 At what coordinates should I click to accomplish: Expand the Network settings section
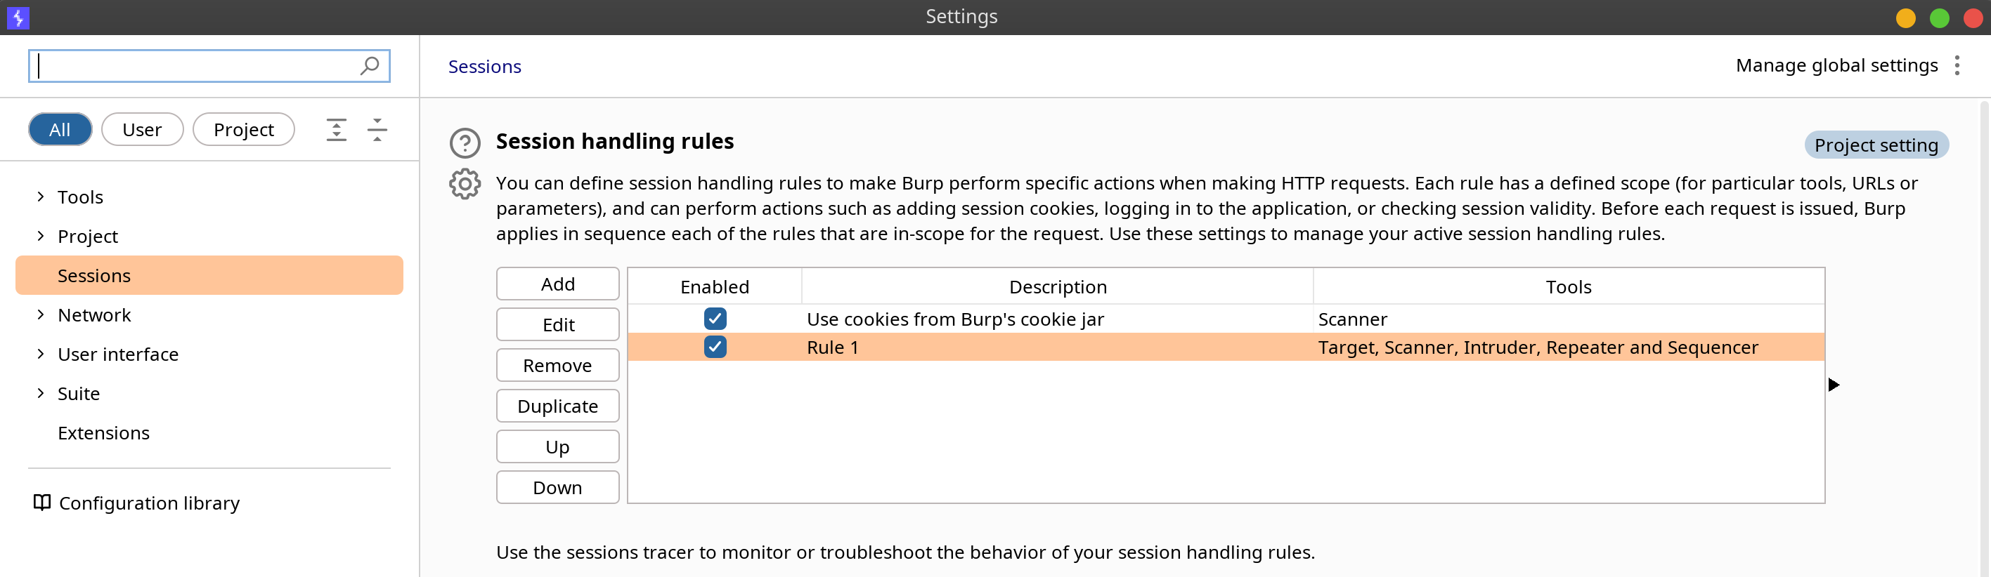41,314
